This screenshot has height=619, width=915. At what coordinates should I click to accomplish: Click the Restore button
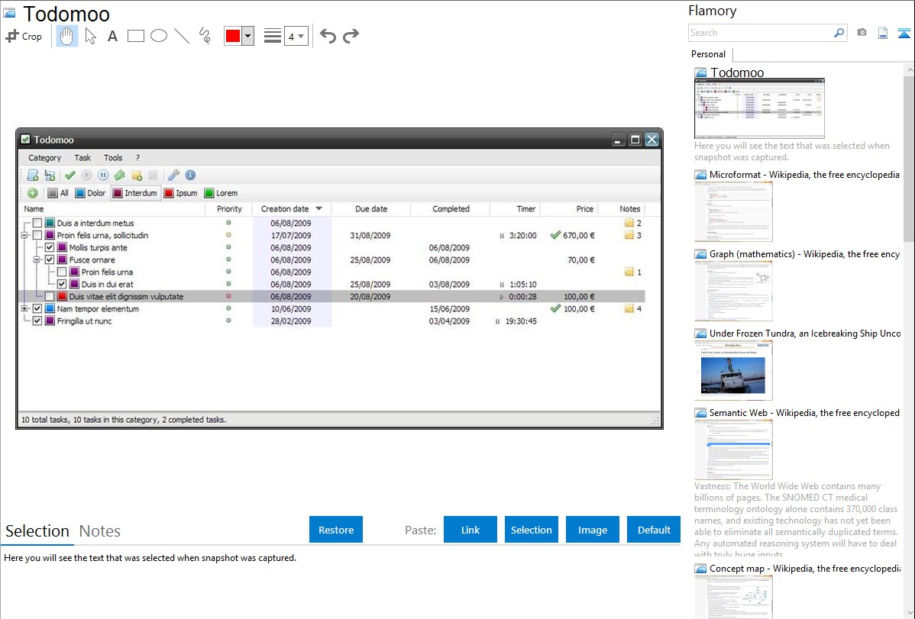(336, 530)
